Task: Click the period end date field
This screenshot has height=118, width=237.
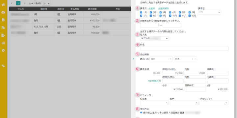Action: point(172,25)
